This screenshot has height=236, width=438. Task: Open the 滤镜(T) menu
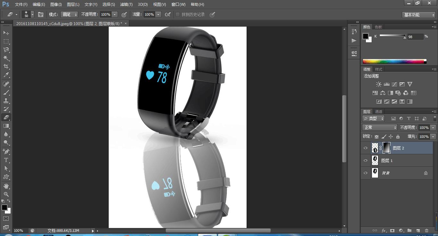126,4
